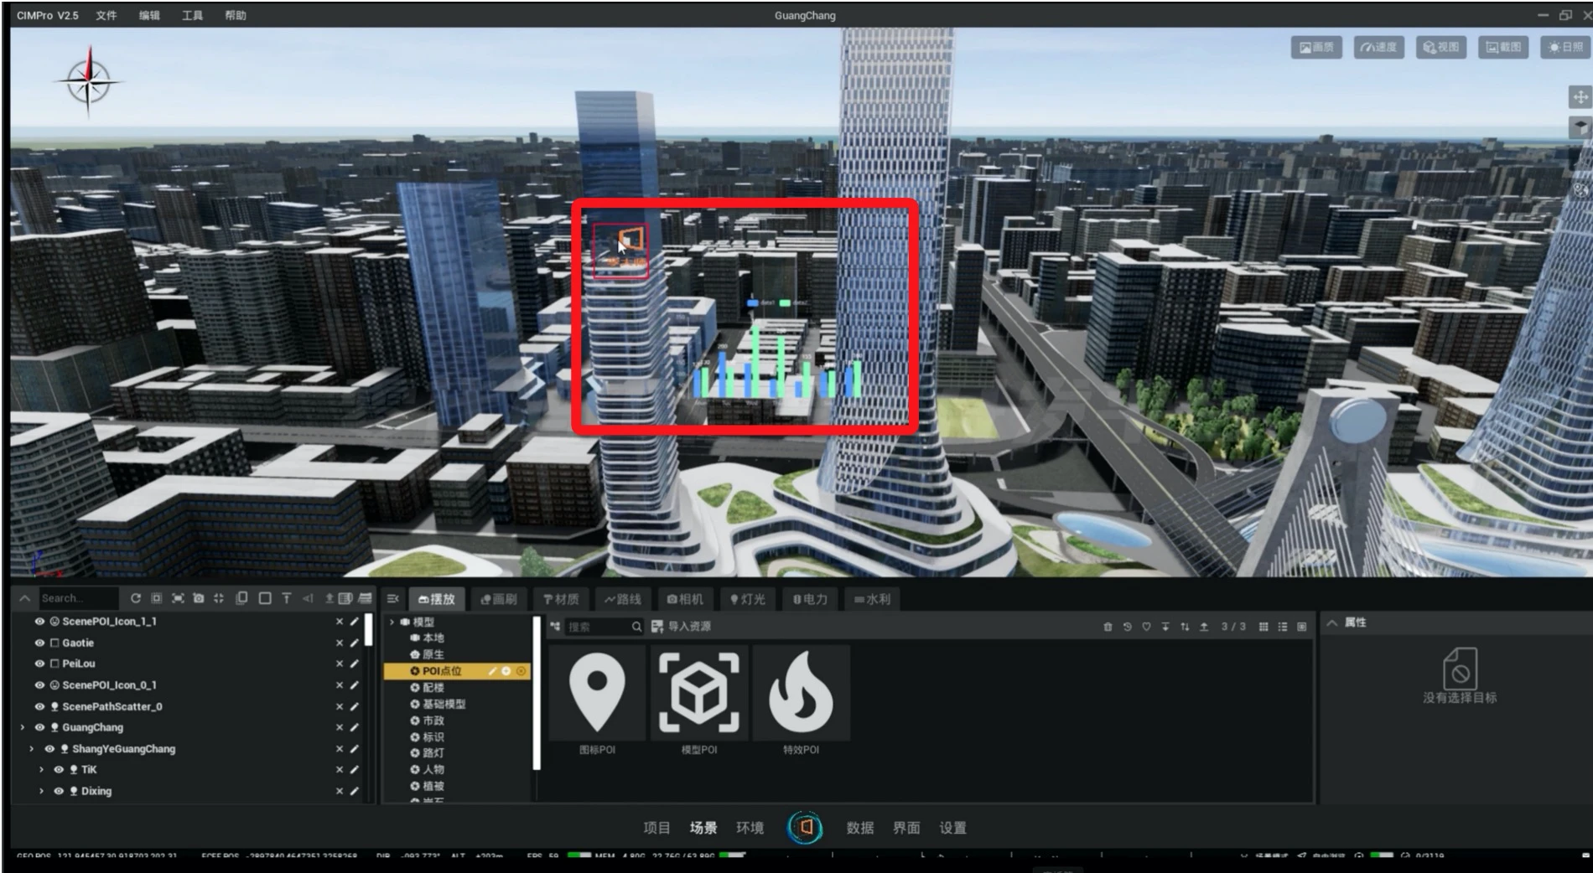Toggle visibility of ScenePathScatter_0
Viewport: 1593px width, 873px height.
click(39, 706)
